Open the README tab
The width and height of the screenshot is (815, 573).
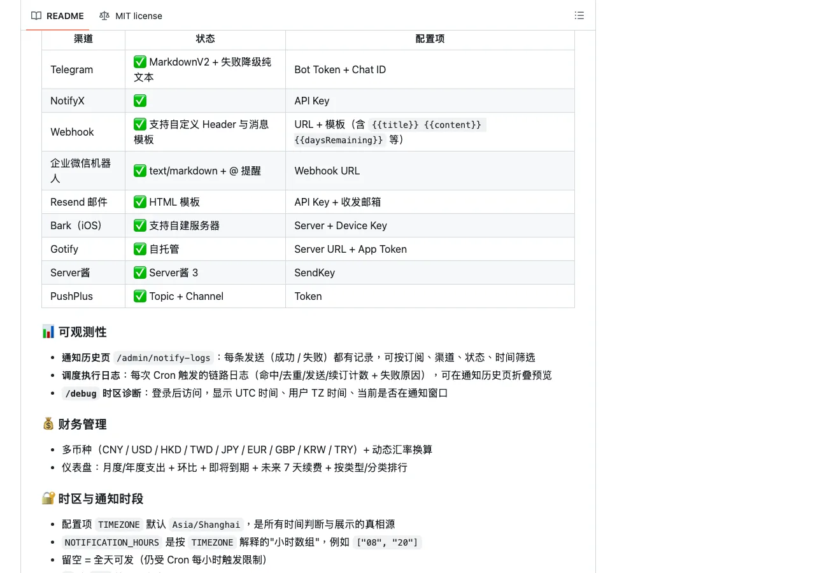[x=57, y=16]
